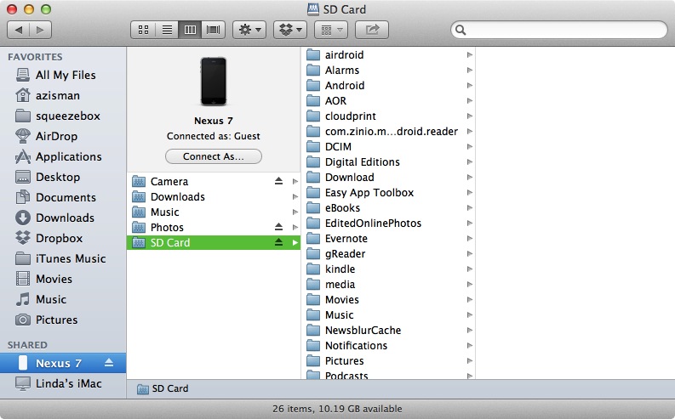Eject the Photos share

[x=278, y=227]
